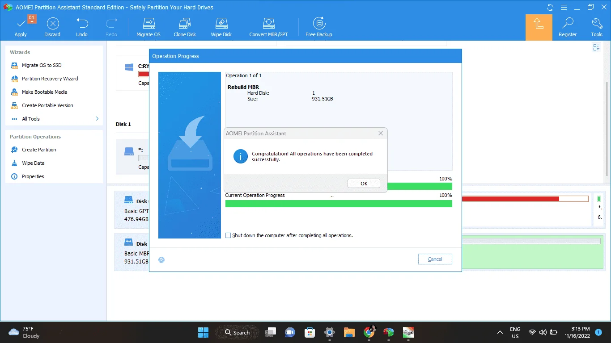611x343 pixels.
Task: Open the Windows Start menu
Action: [x=203, y=332]
